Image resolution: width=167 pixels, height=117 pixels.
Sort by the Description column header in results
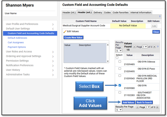(147, 55)
